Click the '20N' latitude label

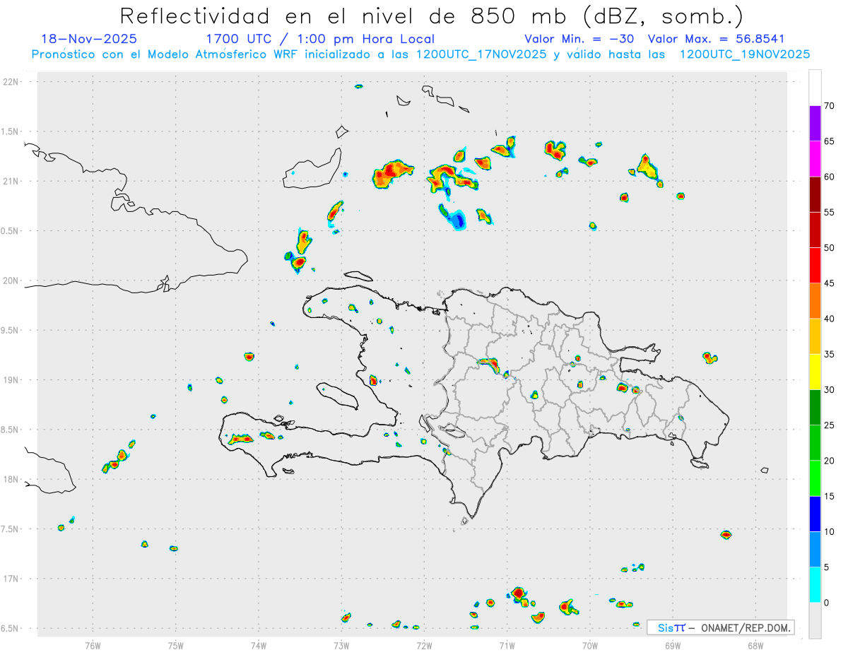[x=11, y=281]
